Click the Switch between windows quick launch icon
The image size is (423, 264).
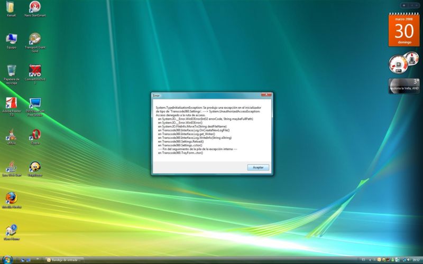pyautogui.click(x=28, y=260)
